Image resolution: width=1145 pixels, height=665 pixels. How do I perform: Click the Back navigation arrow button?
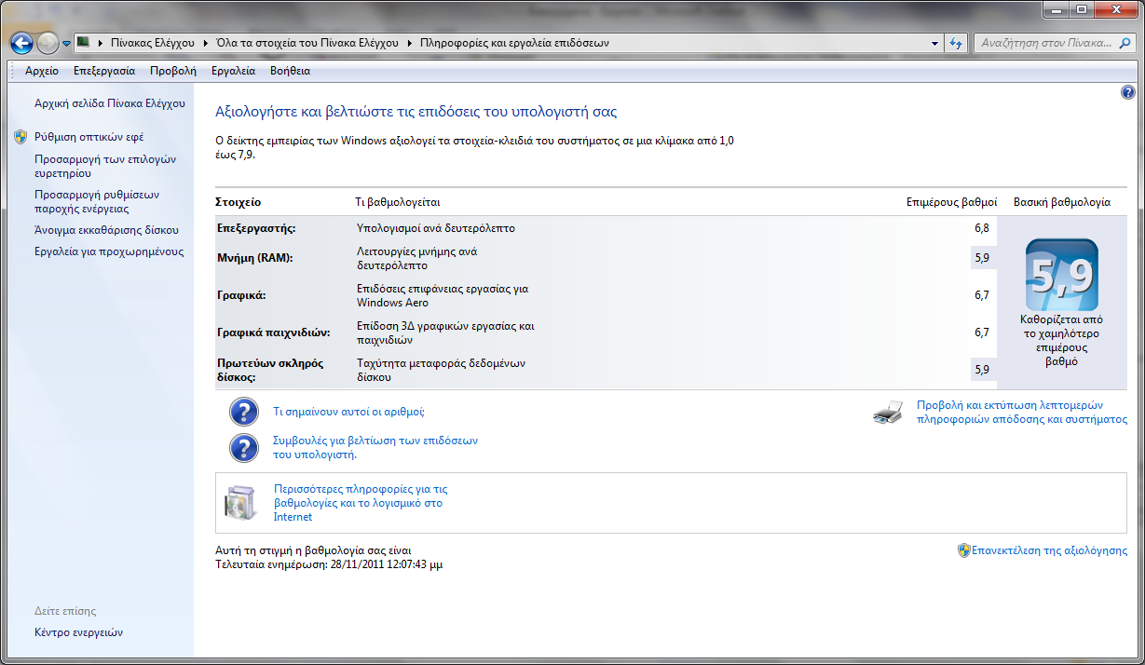point(21,43)
